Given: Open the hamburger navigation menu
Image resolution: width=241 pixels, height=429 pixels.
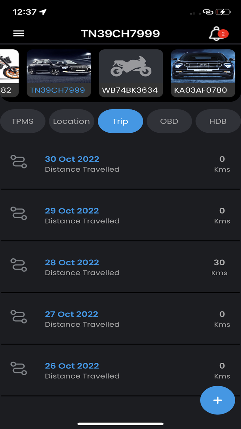Looking at the screenshot, I should click(19, 33).
